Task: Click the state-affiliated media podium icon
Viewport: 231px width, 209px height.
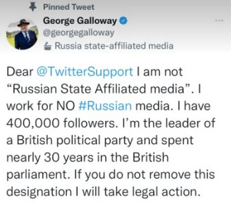Action: pos(48,47)
